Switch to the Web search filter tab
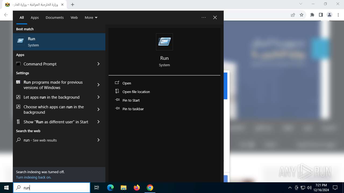Screen dimensions: 344x193 (74, 17)
